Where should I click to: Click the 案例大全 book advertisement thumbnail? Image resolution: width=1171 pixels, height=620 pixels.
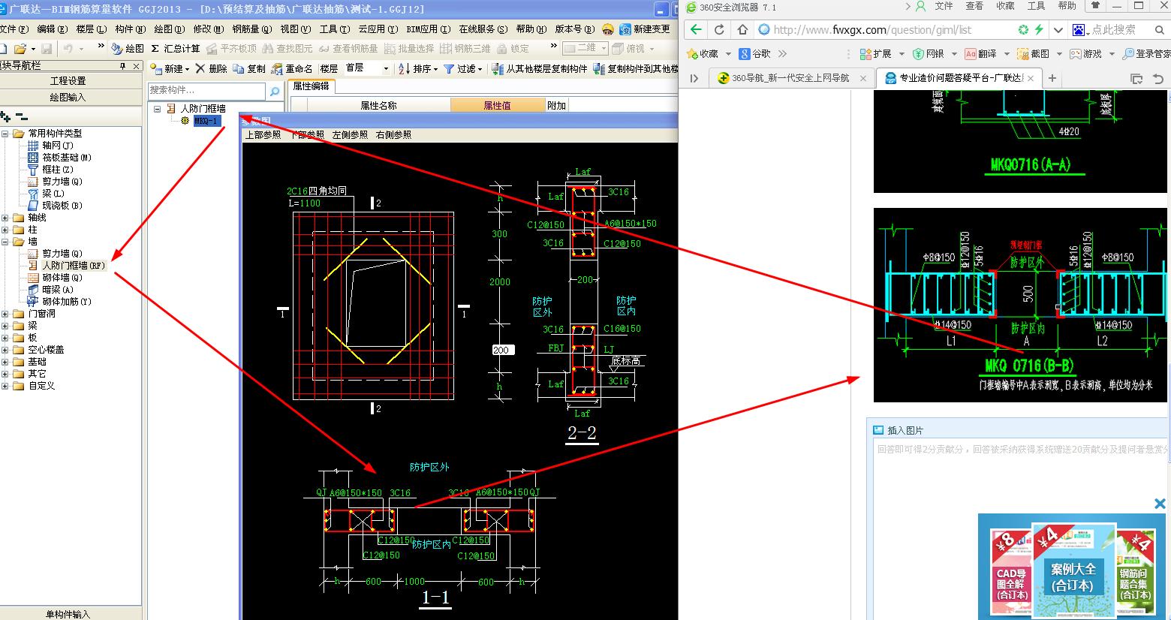click(x=1073, y=570)
